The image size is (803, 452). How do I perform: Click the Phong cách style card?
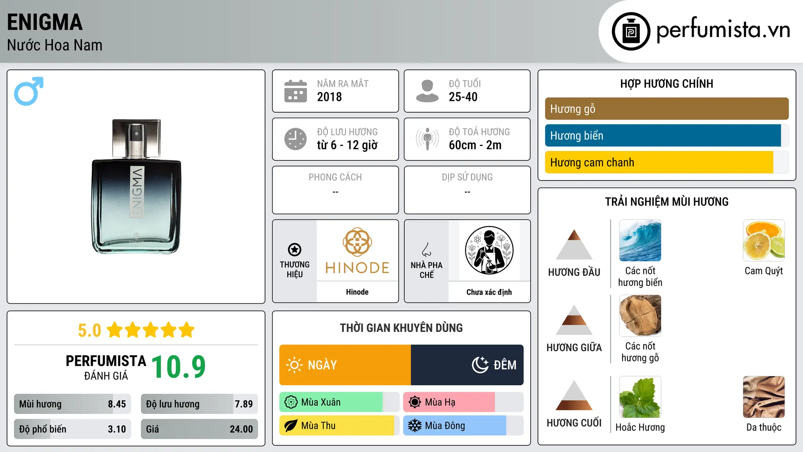[x=335, y=190]
